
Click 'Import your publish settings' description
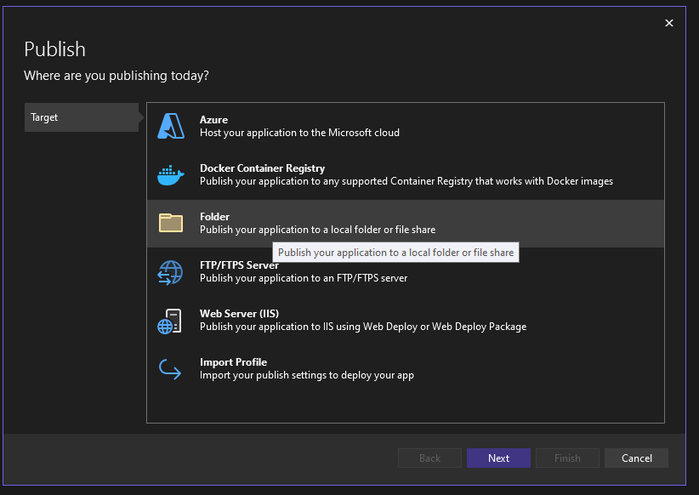pyautogui.click(x=307, y=375)
